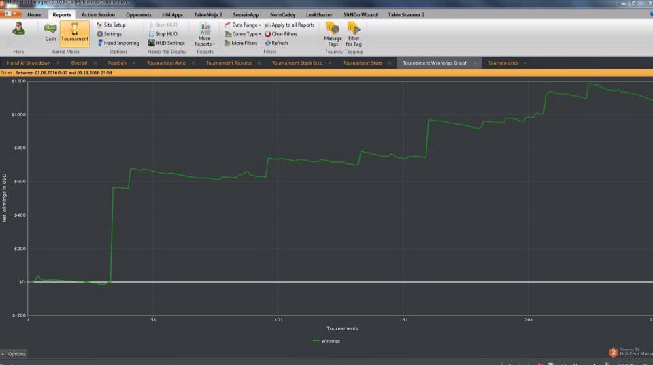Open the SitNGo Wizard tab
This screenshot has height=365, width=653.
tap(361, 14)
